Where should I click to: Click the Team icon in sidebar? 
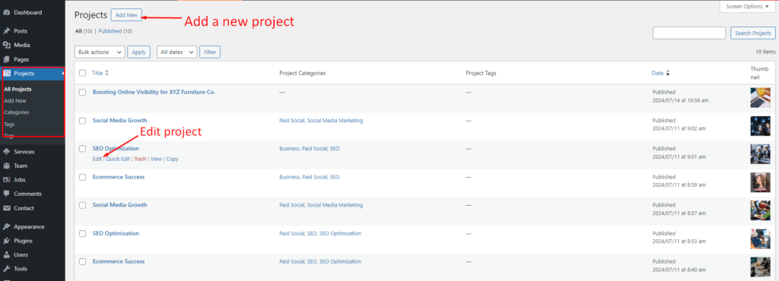coord(6,166)
